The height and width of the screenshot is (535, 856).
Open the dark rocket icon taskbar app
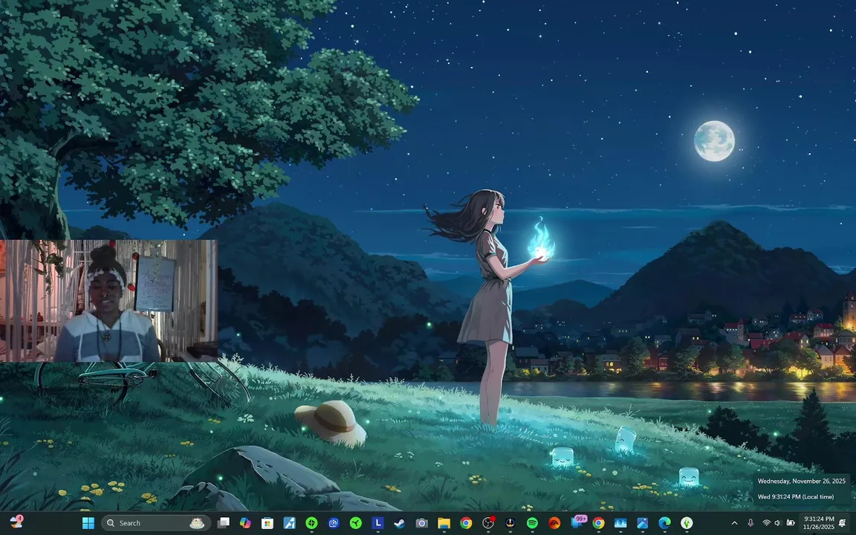point(510,523)
